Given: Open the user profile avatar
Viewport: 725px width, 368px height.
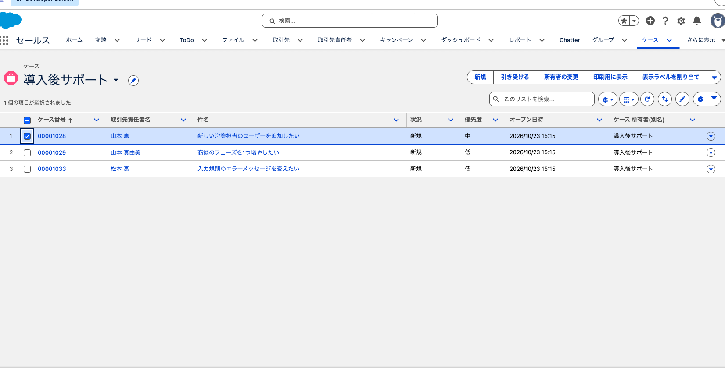Looking at the screenshot, I should click(718, 21).
